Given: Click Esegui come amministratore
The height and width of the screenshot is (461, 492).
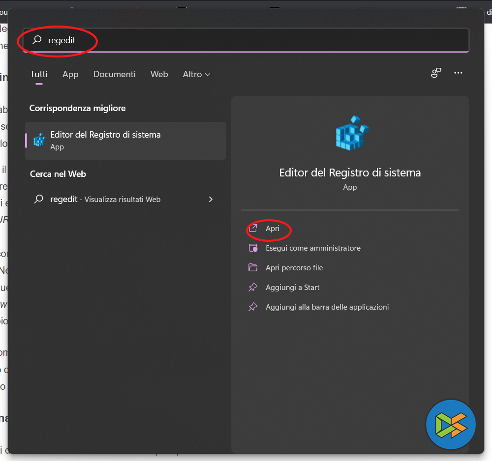Looking at the screenshot, I should click(313, 248).
